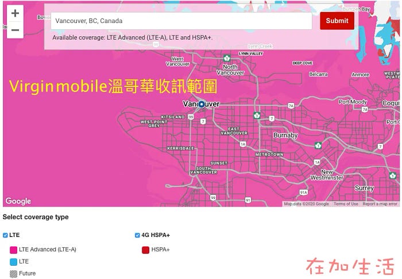
Task: Click the SOUTH VANCOUVER map label
Action: pyautogui.click(x=203, y=170)
